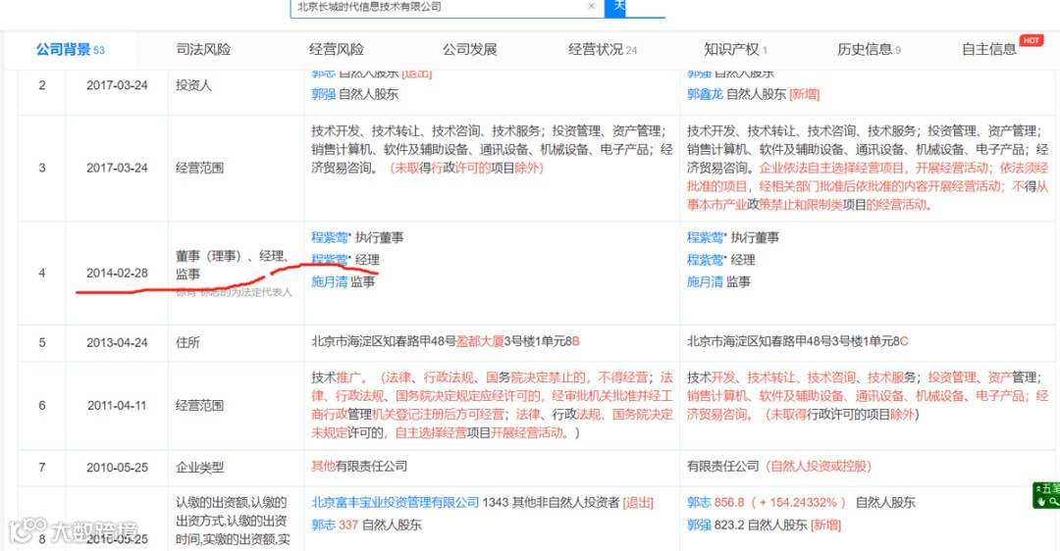Open 施月清 监事 link in after-change column
The width and height of the screenshot is (1060, 551).
[705, 281]
